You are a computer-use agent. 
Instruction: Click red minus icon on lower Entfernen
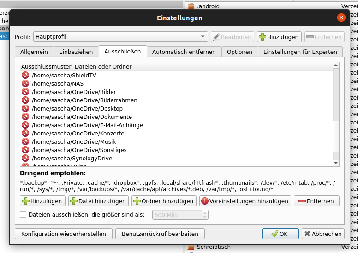point(302,201)
